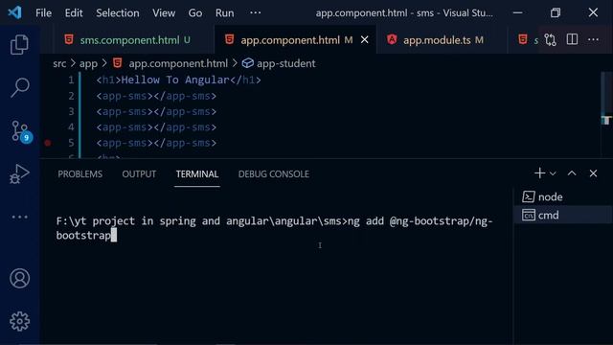This screenshot has height=345, width=613.
Task: Click the src breadcrumb segment
Action: coord(59,63)
